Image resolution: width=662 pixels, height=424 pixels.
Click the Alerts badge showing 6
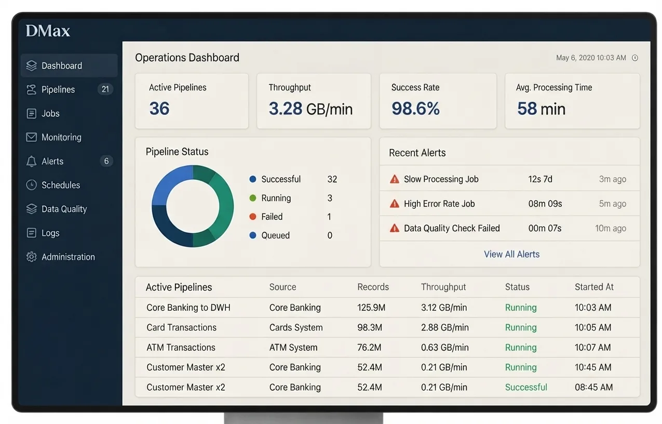(x=106, y=161)
